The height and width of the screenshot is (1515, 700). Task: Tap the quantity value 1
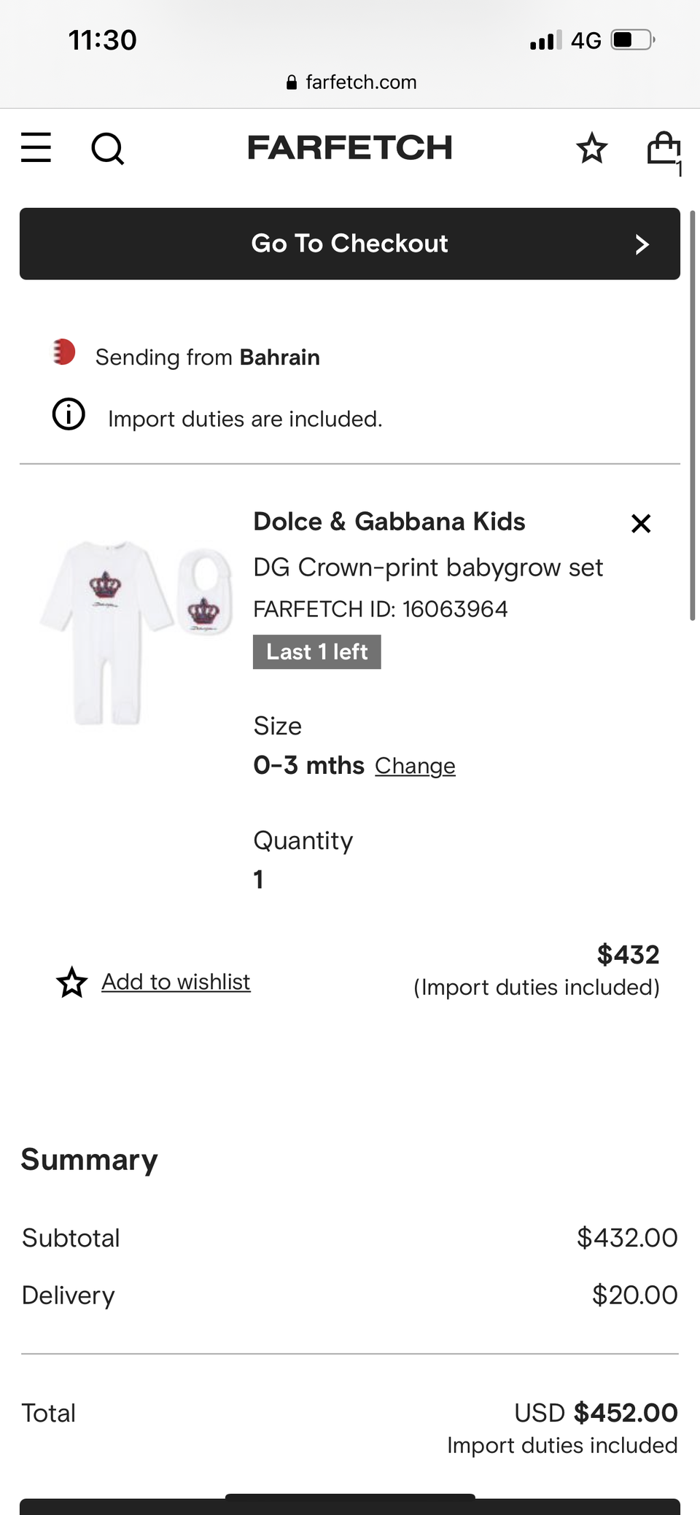[258, 880]
